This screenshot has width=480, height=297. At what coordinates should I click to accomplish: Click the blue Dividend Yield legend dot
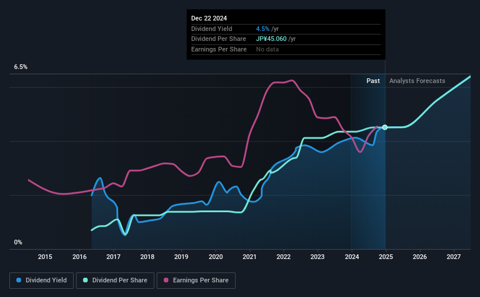click(19, 280)
